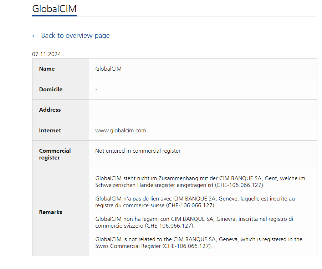Click the Italian remark mentioning Ginevra
The height and width of the screenshot is (269, 322).
194,222
